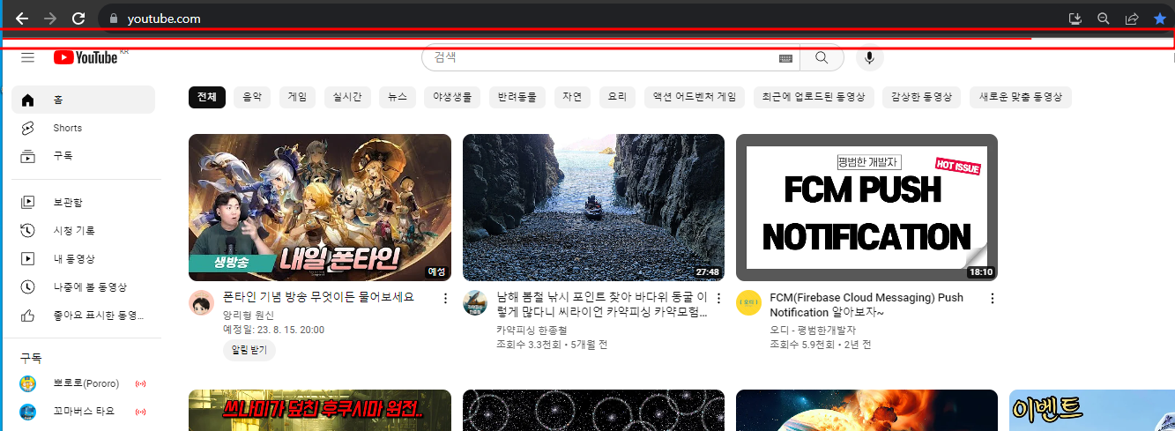
Task: Open 보관함 library in sidebar
Action: pyautogui.click(x=83, y=202)
